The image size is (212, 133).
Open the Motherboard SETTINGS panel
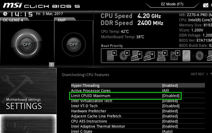28,91
